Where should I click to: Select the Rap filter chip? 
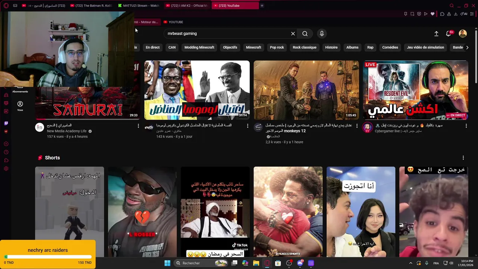(x=370, y=47)
